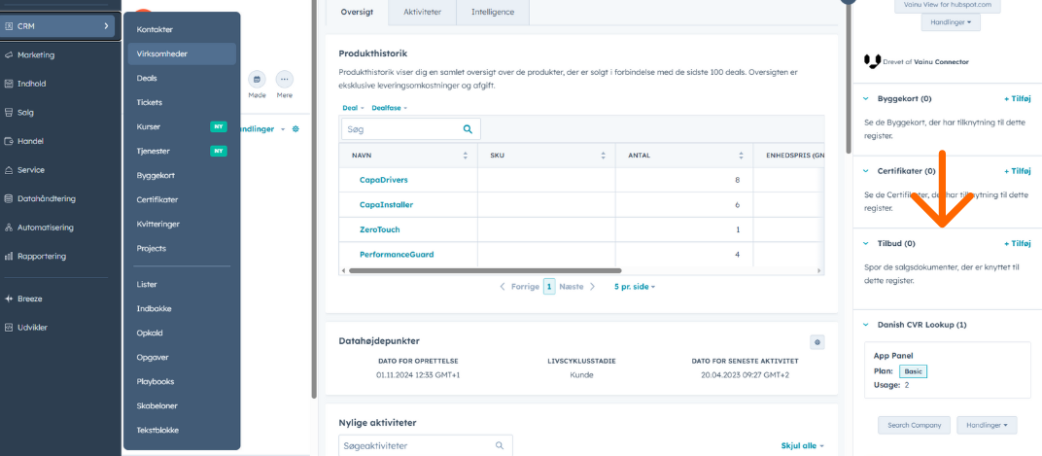Switch to the Oversigt tab
This screenshot has height=456, width=1042.
point(358,12)
